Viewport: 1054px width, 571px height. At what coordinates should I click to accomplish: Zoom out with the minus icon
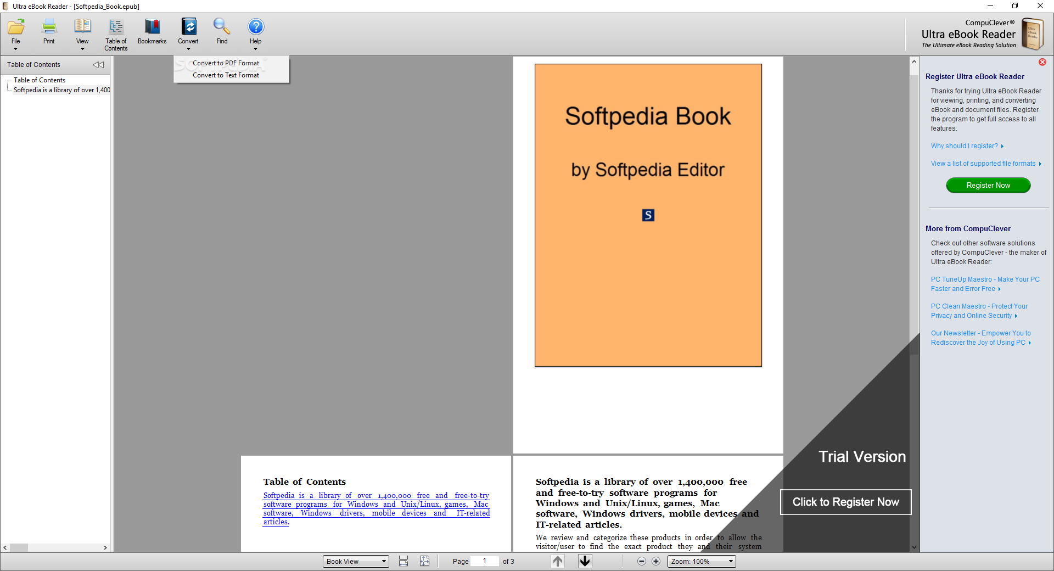pos(642,561)
